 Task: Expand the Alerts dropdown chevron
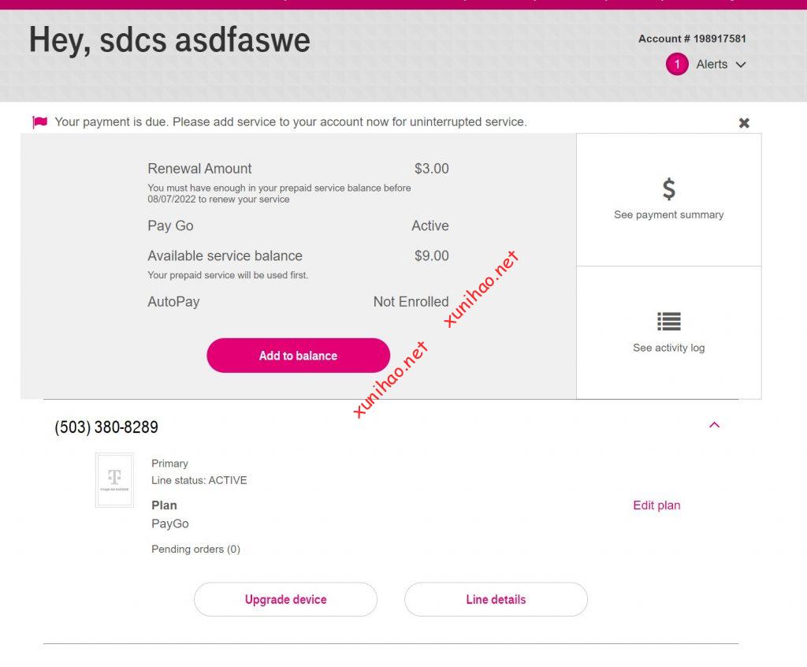741,65
